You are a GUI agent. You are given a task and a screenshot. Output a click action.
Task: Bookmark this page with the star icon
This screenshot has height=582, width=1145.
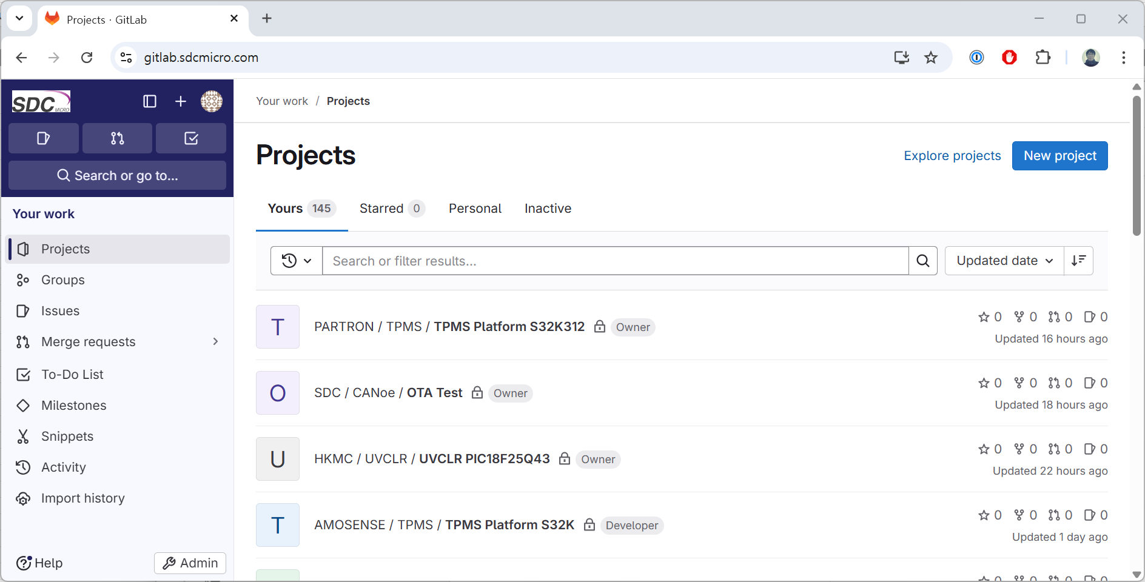(x=931, y=58)
